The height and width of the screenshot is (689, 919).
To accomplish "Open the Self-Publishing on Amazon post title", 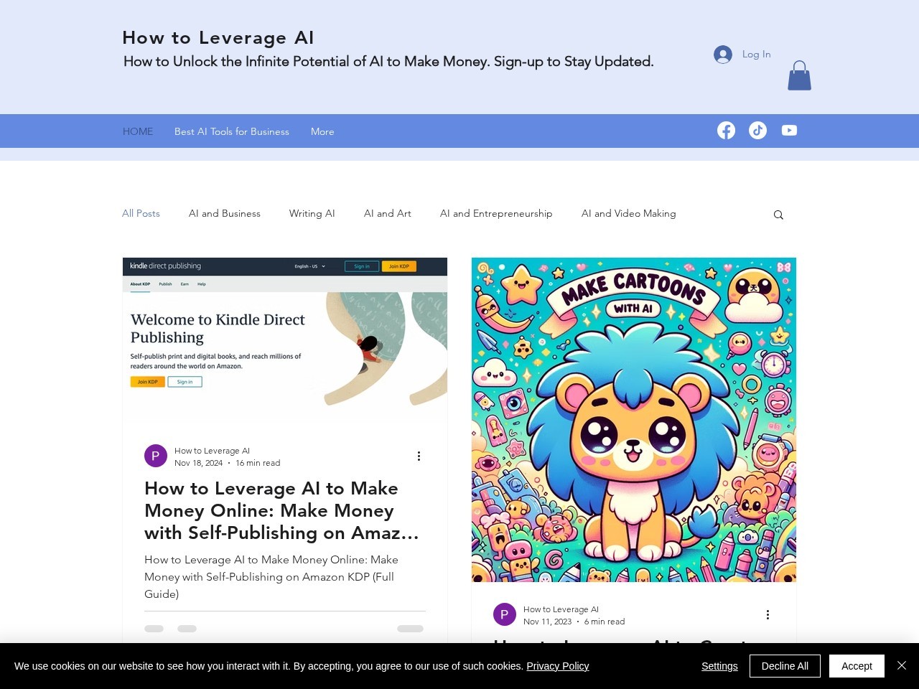I will [285, 510].
